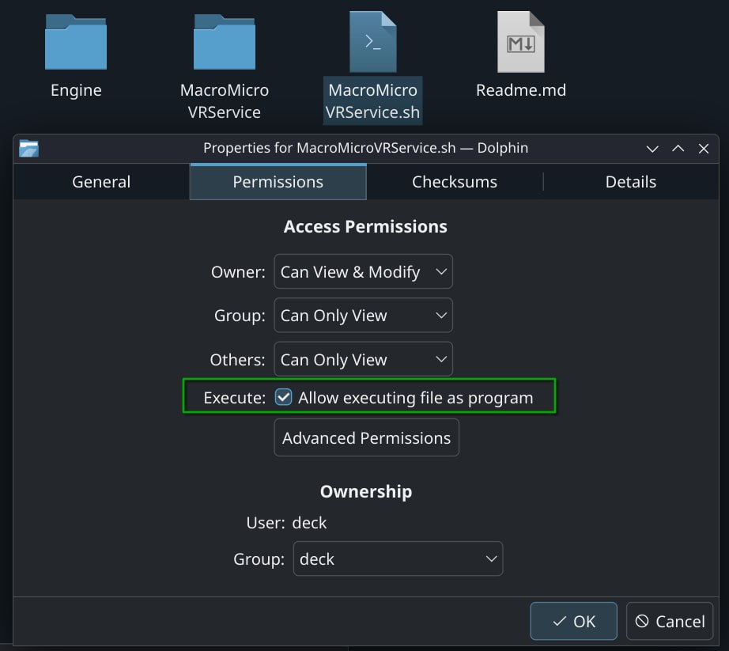Close the Properties dialog window
729x651 pixels.
pos(704,149)
